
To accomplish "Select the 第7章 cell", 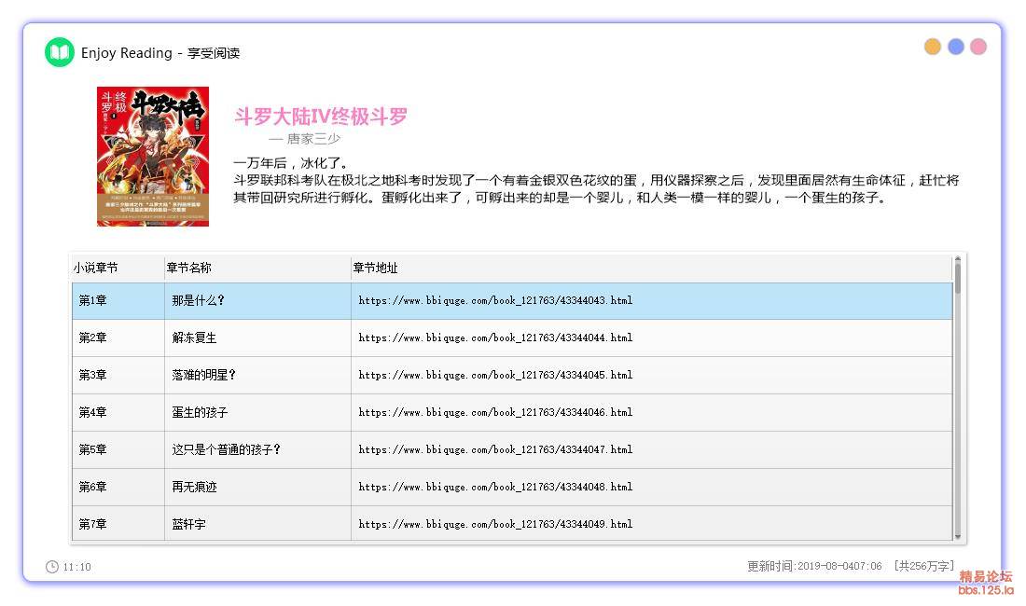I will (x=118, y=524).
